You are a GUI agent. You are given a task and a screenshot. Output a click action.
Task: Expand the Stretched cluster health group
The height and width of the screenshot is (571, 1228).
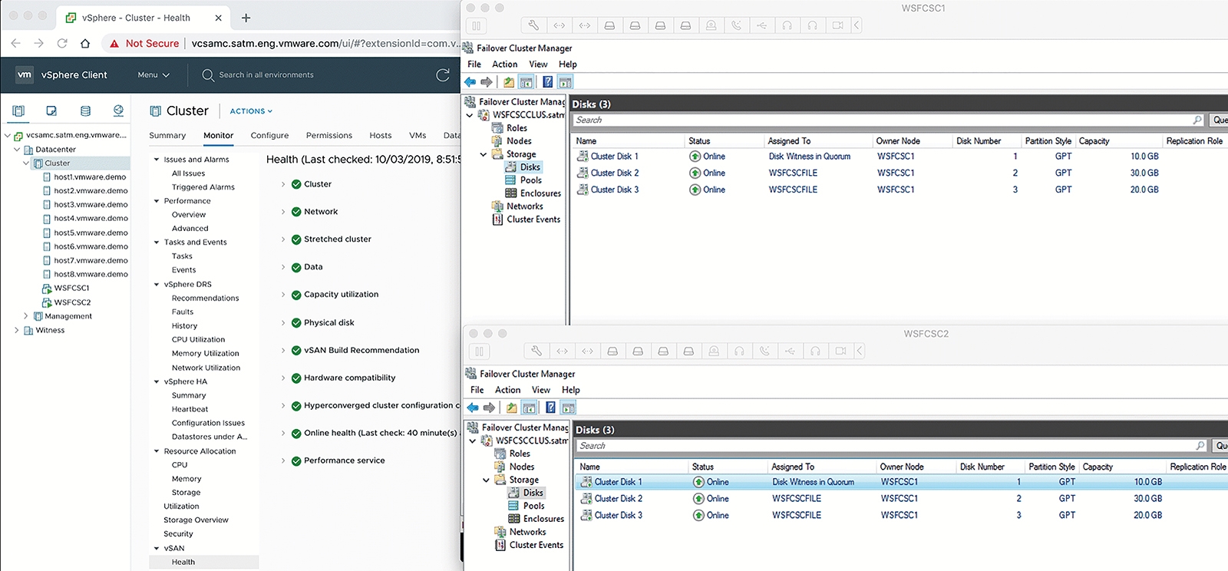click(283, 239)
